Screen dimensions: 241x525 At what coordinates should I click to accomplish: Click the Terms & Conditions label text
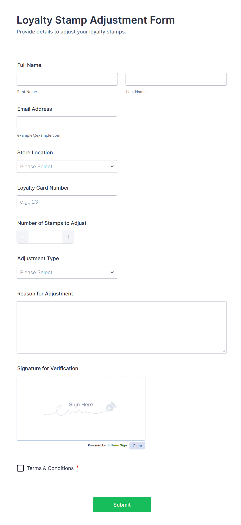coord(50,468)
